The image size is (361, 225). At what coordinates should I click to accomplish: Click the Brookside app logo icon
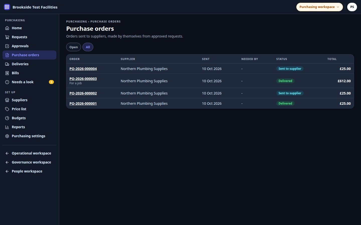[x=7, y=7]
